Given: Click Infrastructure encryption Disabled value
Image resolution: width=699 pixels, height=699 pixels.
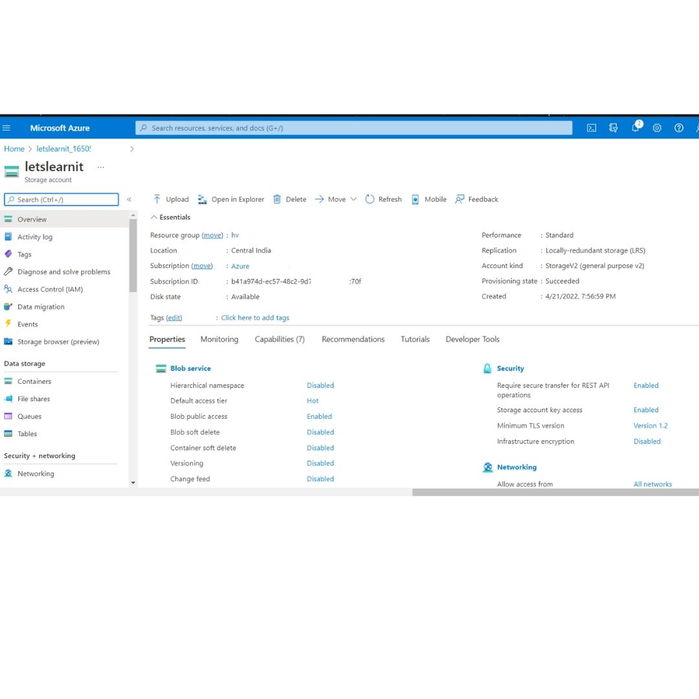Looking at the screenshot, I should pos(647,441).
